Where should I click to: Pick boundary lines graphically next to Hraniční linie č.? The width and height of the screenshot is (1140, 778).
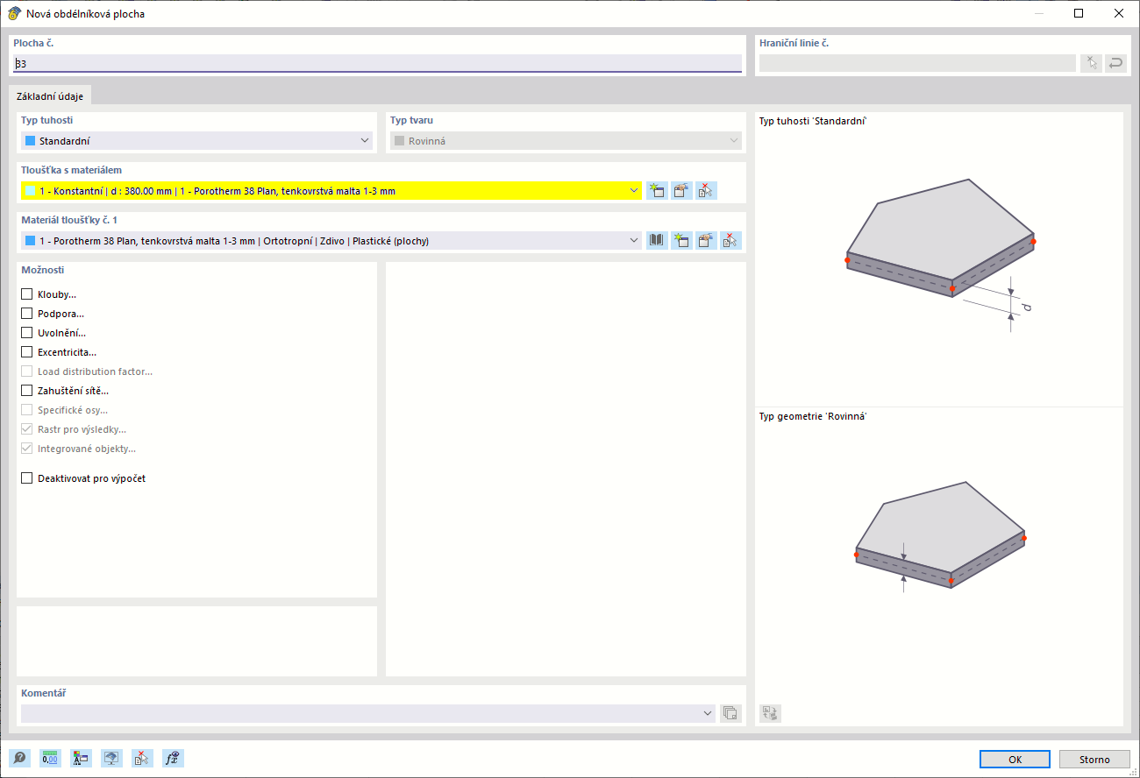pos(1091,63)
